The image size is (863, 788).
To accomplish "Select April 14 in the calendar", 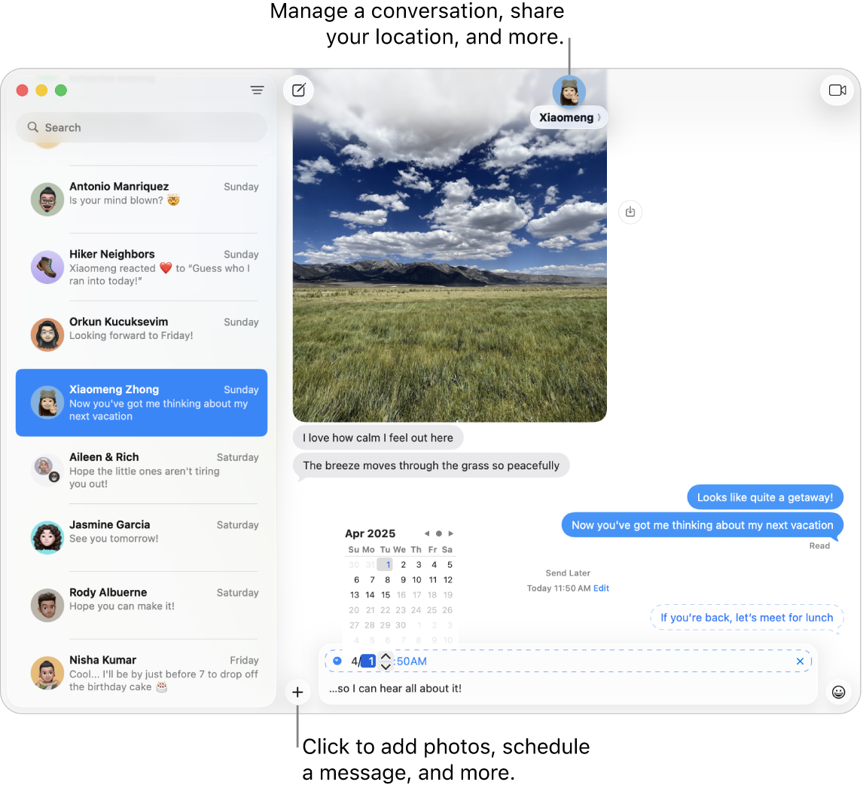I will [369, 594].
